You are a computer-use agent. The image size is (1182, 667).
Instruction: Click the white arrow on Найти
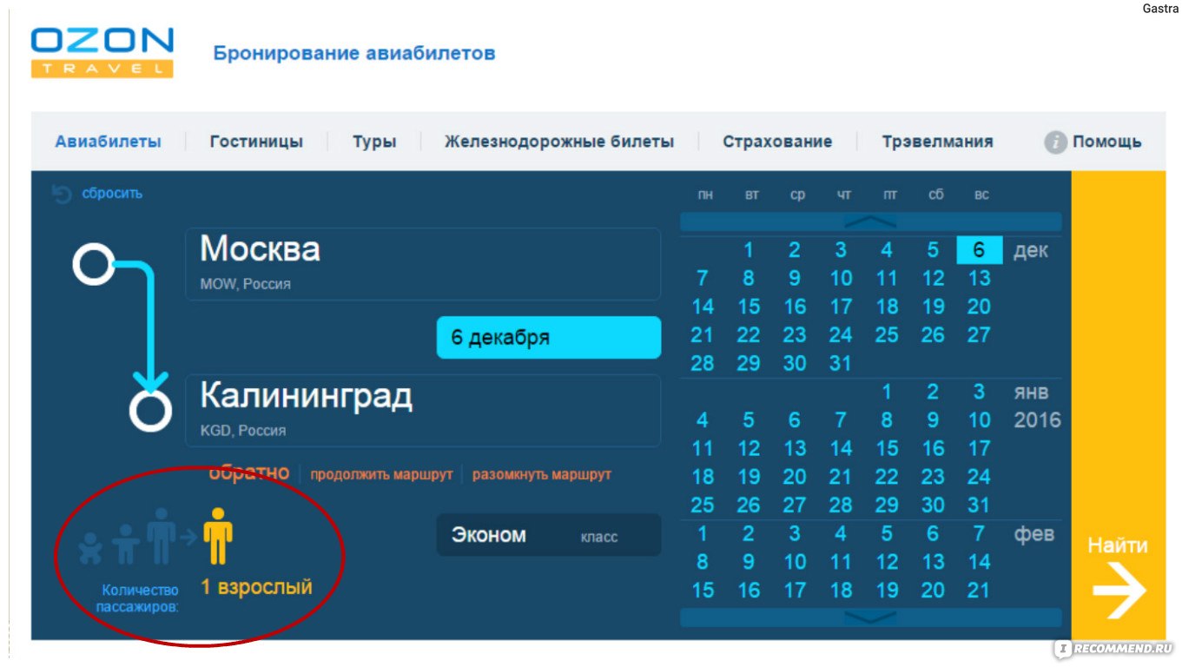pos(1119,589)
